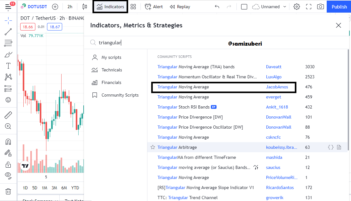The width and height of the screenshot is (351, 201).
Task: Open chart patterns tool
Action: click(x=8, y=77)
